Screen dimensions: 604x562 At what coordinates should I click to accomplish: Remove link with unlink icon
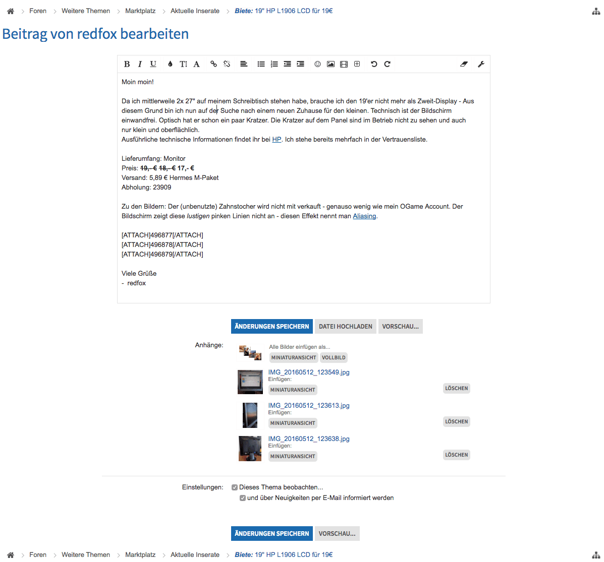(227, 64)
